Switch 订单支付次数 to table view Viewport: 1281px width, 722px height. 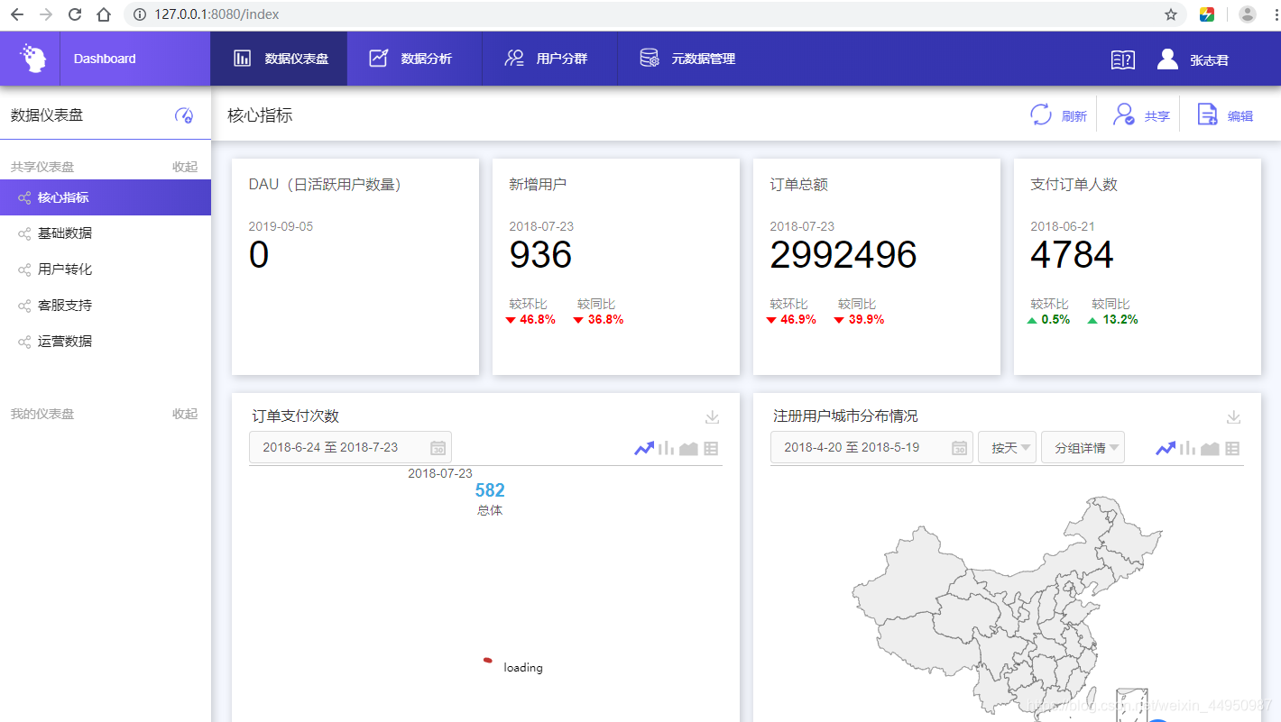click(x=711, y=448)
